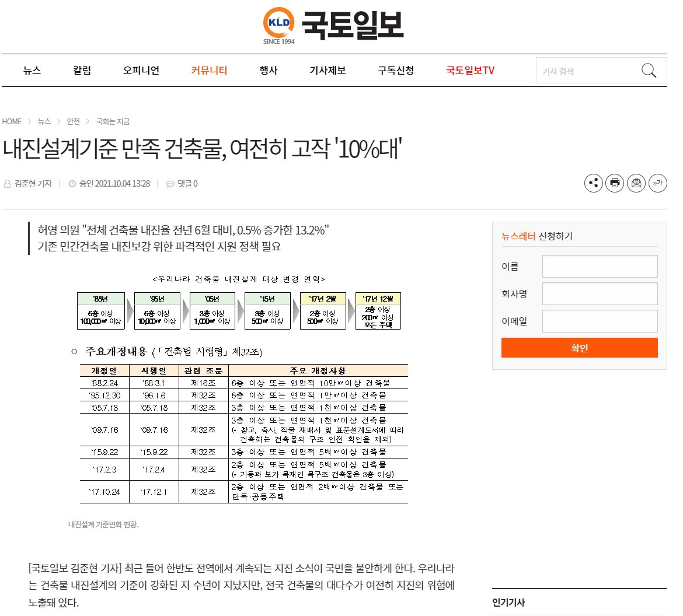Share the article via the share icon
The image size is (683, 616).
[x=593, y=183]
